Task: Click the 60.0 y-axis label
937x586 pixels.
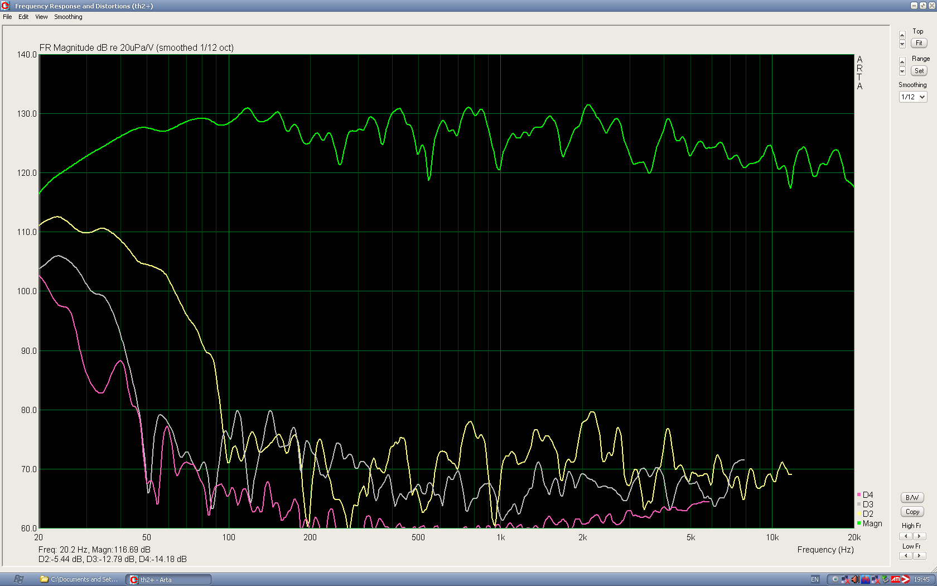Action: (x=28, y=528)
